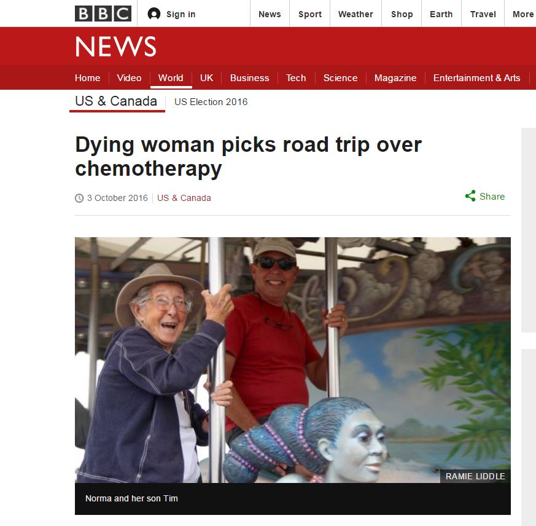Click the Norma and Tim carousel photo

click(293, 359)
